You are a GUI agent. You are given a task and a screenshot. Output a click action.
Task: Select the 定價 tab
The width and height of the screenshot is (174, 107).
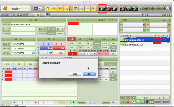point(19,64)
